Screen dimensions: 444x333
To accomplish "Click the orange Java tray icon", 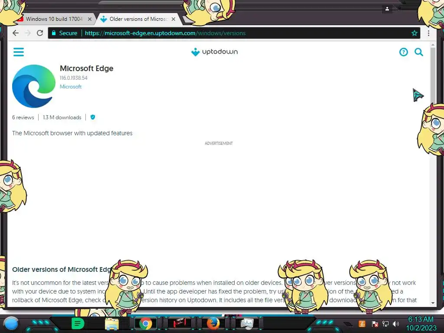I will click(362, 323).
